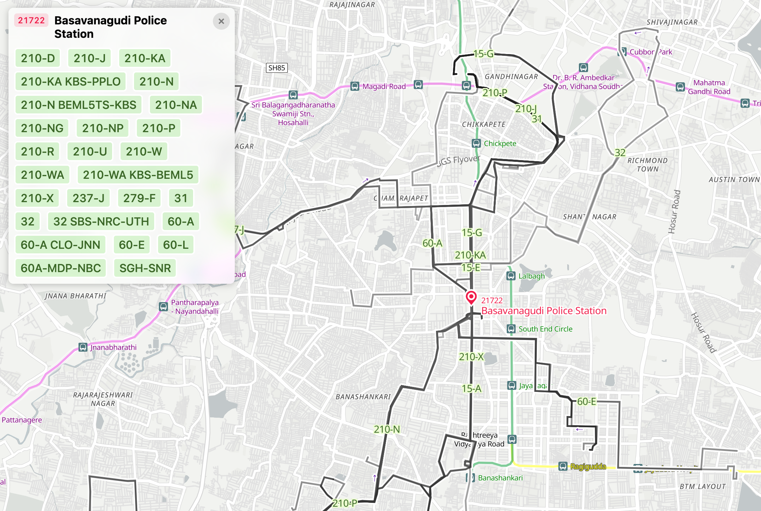Viewport: 761px width, 511px height.
Task: Click the 32 SBS-NRC-UTH route badge
Action: coord(100,222)
